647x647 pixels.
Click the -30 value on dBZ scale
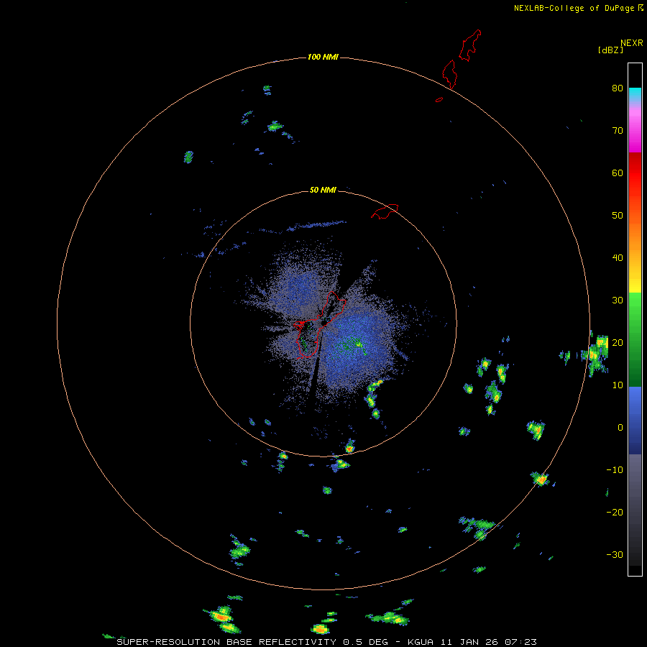click(x=615, y=554)
